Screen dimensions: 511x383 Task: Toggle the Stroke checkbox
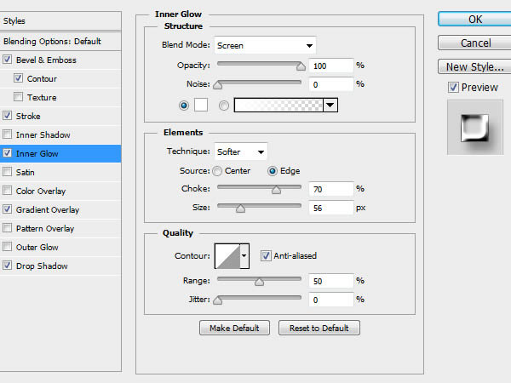[x=7, y=116]
